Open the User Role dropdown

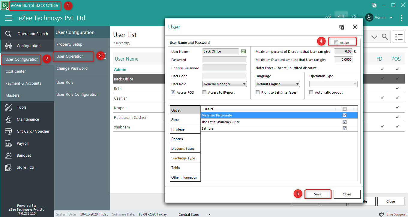click(x=225, y=84)
